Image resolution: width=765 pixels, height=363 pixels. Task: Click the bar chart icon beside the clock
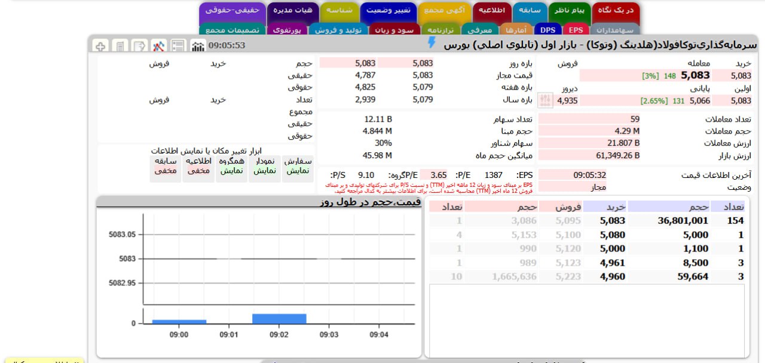(197, 46)
